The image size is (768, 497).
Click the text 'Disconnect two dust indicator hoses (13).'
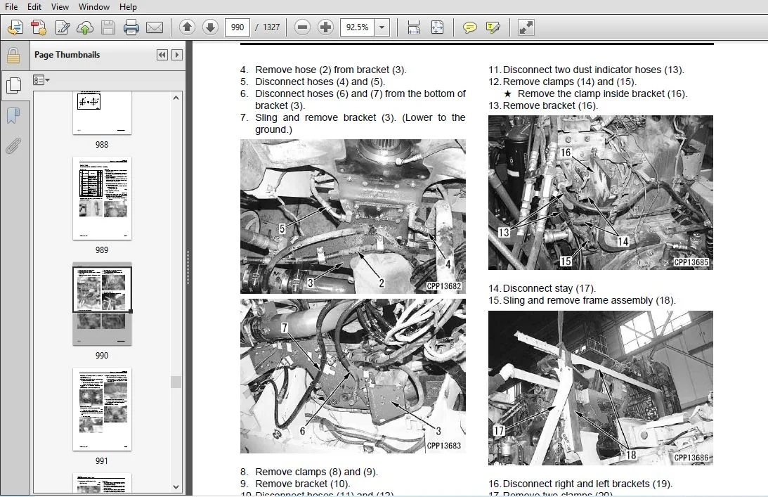pos(594,70)
